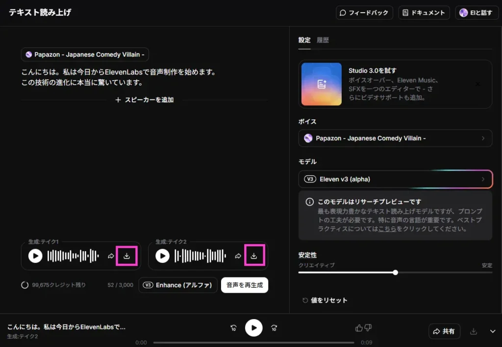This screenshot has width=502, height=347.
Task: Close the Studio 3.0 promo card
Action: pyautogui.click(x=478, y=84)
